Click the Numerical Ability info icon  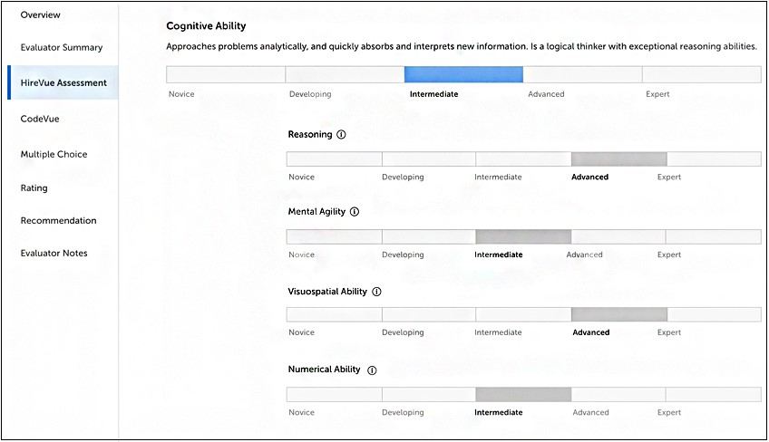click(x=372, y=370)
